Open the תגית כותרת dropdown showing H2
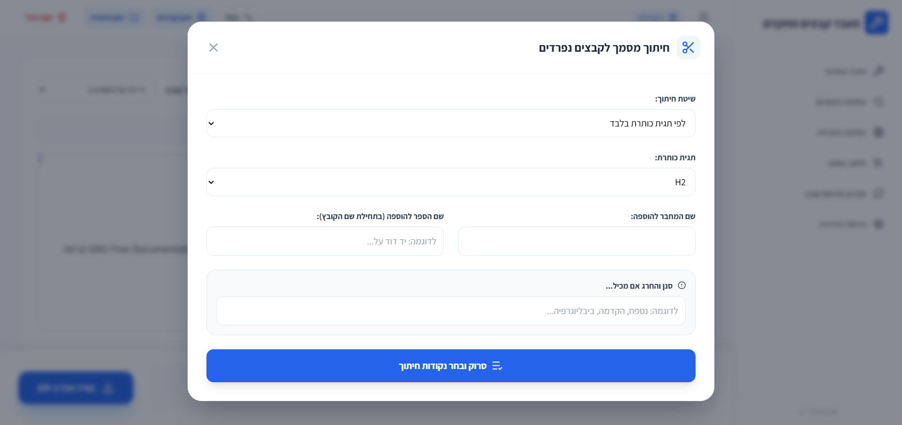902x425 pixels. pos(451,182)
